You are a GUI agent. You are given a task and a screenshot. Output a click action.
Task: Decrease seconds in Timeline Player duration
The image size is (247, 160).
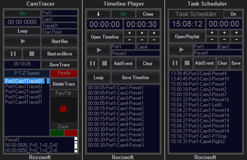(154, 40)
